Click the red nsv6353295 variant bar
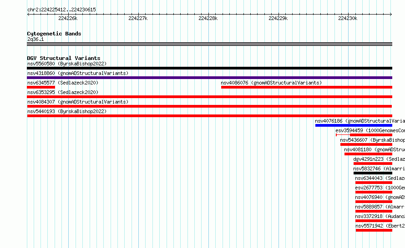The image size is (405, 248). [209, 97]
